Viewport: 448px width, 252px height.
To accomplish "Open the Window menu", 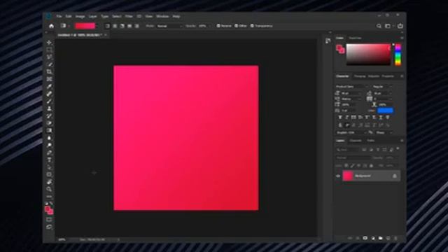I will point(162,16).
